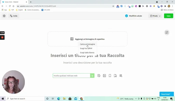This screenshot has height=101, width=175.
Task: Click the browser back arrow
Action: [2, 6]
